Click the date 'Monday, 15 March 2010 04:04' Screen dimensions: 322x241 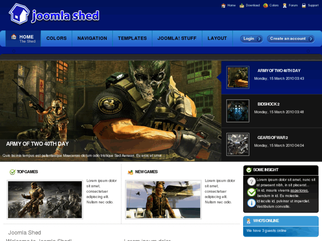point(279,145)
